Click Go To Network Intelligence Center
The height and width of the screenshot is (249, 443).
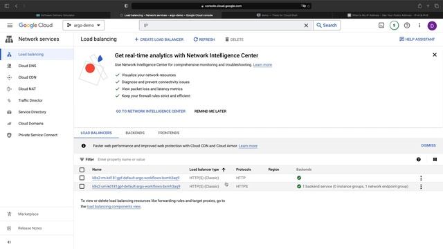click(x=151, y=111)
